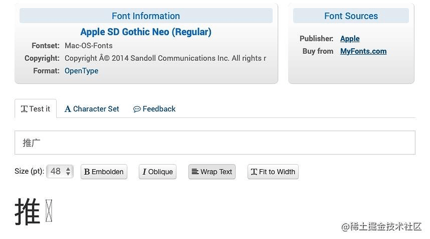The width and height of the screenshot is (430, 239).
Task: Click the sample text input box
Action: point(215,143)
